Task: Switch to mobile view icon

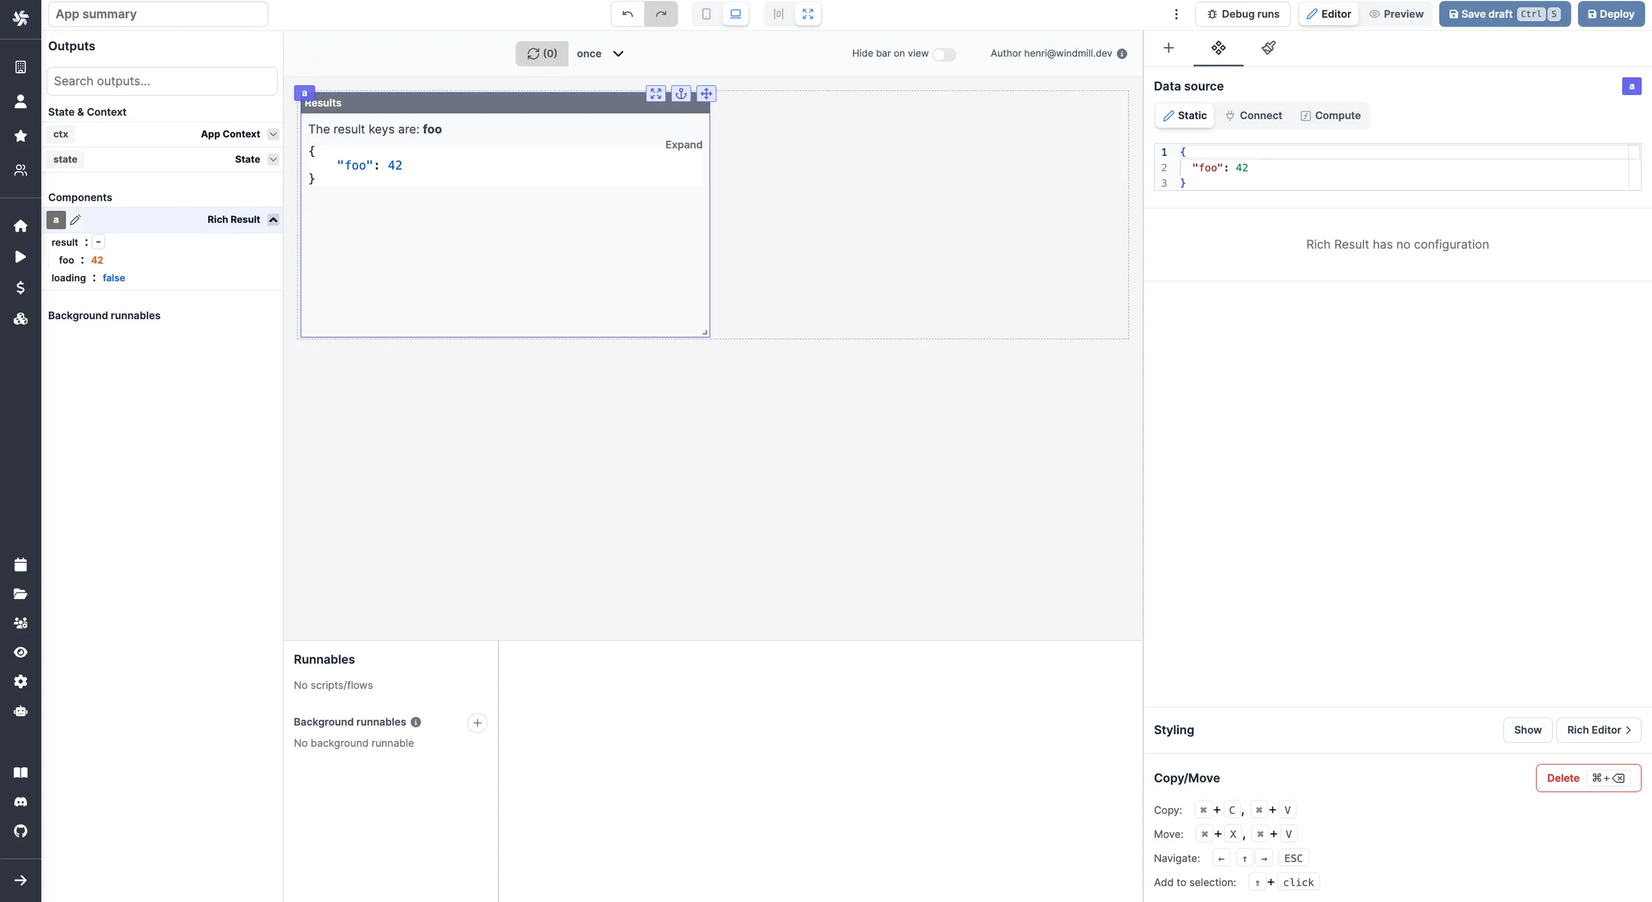Action: pyautogui.click(x=706, y=14)
